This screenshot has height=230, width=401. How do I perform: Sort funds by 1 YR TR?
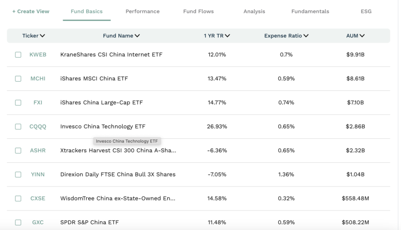217,36
